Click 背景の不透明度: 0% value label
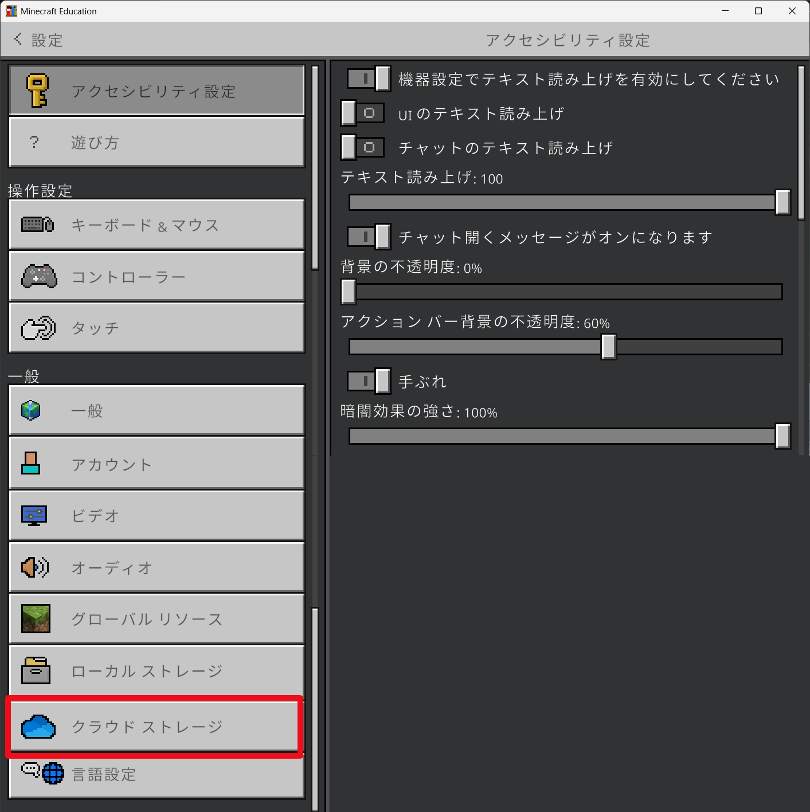 pyautogui.click(x=411, y=267)
